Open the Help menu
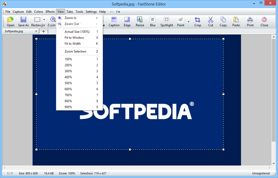Screen dimensions: 278x178 (x=102, y=12)
